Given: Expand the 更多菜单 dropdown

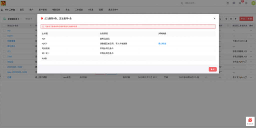Looking at the screenshot, I should [113, 10].
